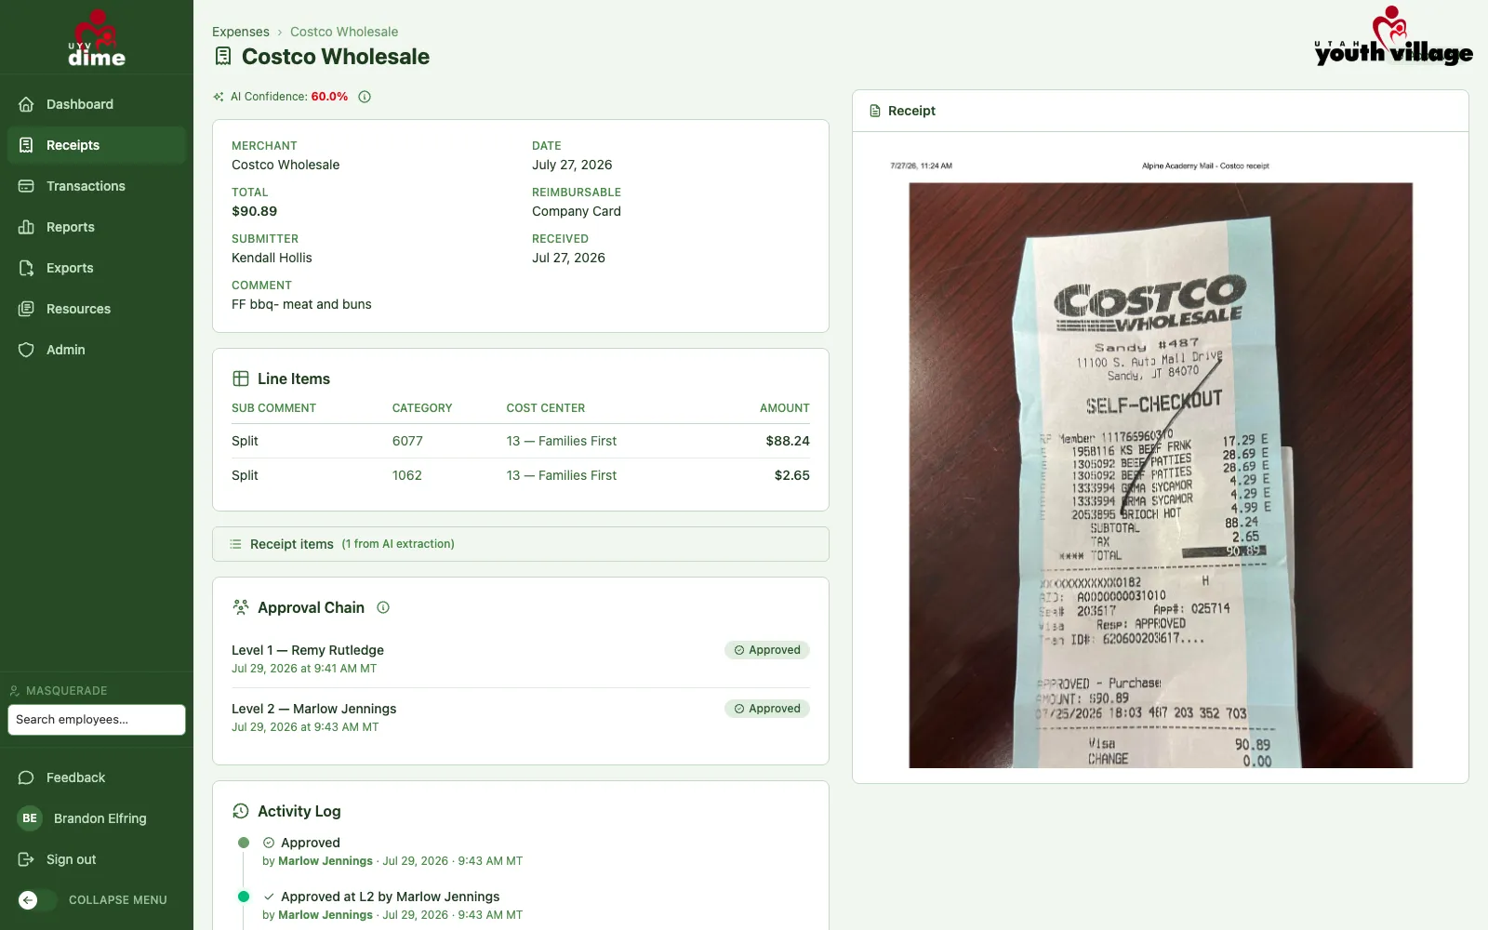Click the AI Confidence info icon
This screenshot has height=930, width=1488.
click(x=365, y=97)
